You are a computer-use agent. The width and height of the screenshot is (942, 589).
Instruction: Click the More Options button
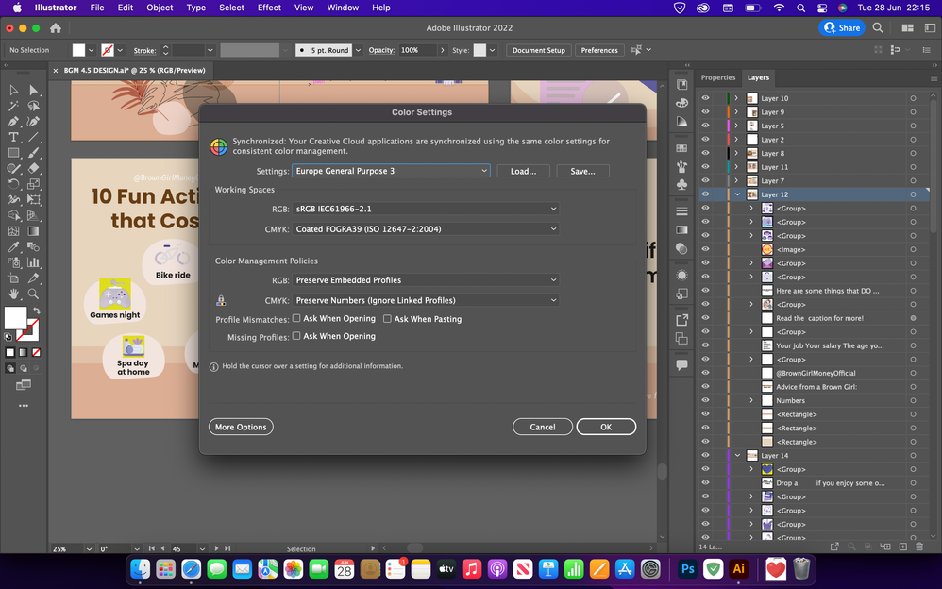coord(241,427)
